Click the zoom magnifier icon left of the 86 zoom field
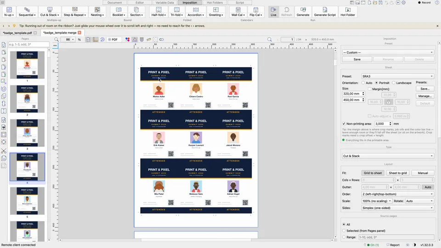The width and height of the screenshot is (441, 248). tap(56, 39)
